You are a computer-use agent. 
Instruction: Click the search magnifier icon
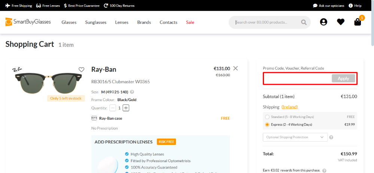(304, 22)
